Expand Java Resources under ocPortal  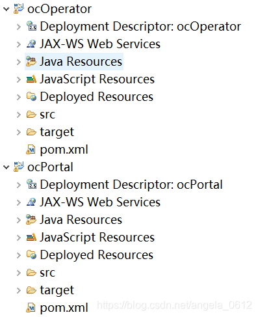pos(19,220)
